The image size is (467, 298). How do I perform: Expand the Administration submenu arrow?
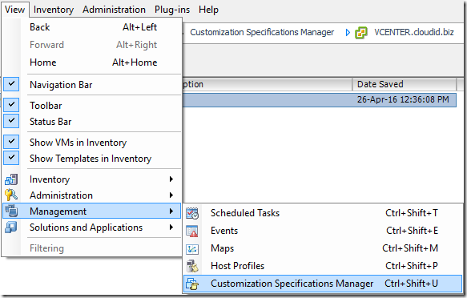click(171, 195)
